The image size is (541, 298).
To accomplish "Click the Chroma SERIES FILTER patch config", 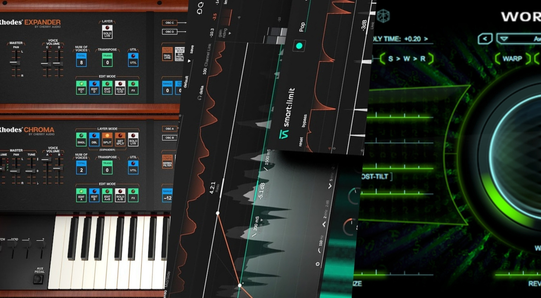I will pos(167,161).
